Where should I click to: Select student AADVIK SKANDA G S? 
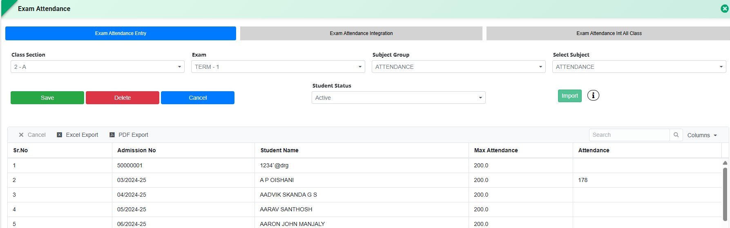pyautogui.click(x=288, y=195)
